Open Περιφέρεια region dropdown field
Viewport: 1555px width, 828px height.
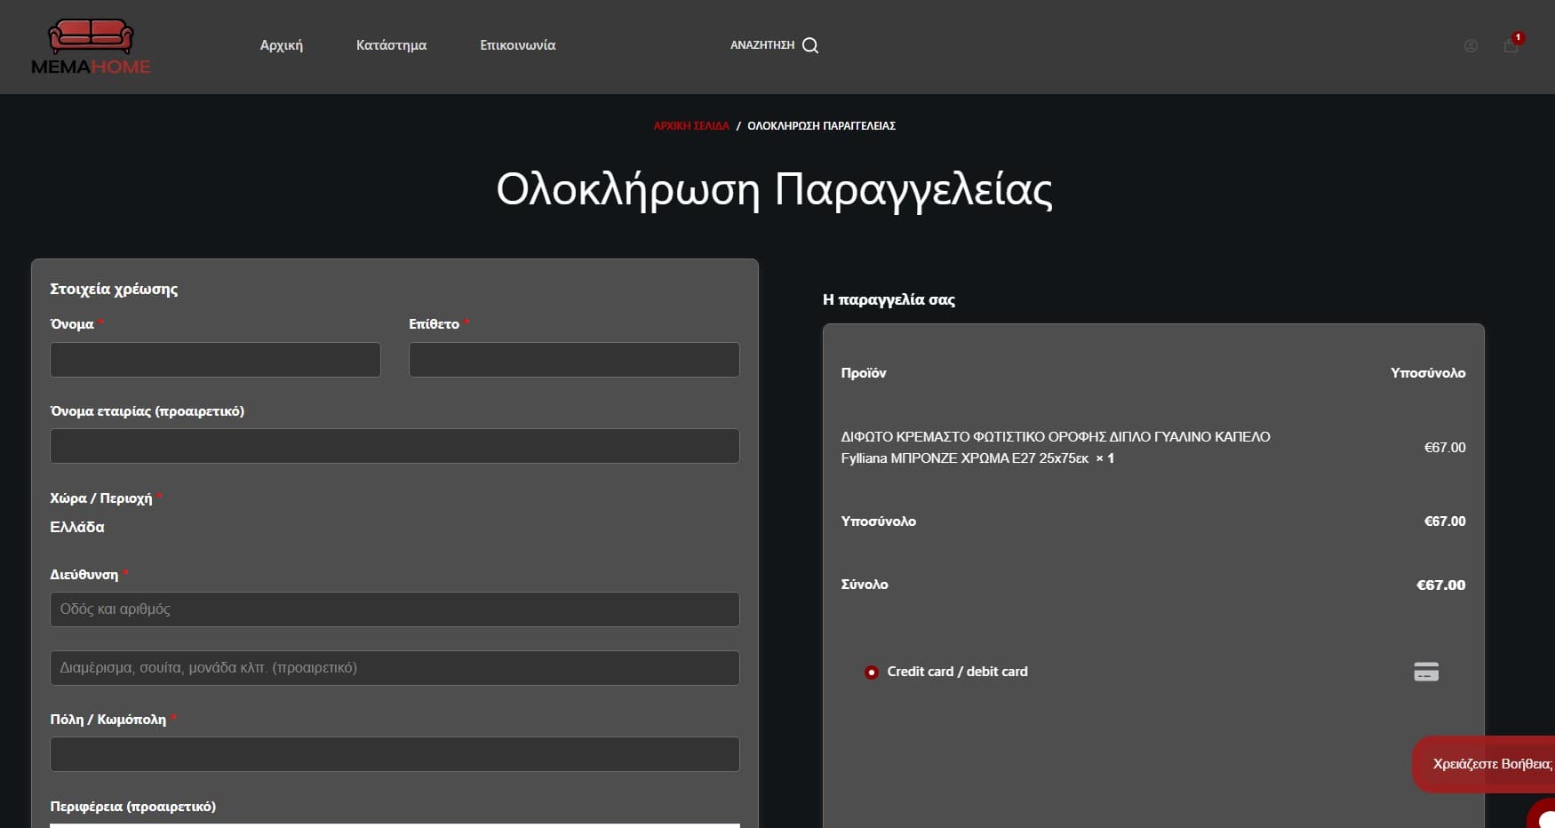pyautogui.click(x=395, y=825)
